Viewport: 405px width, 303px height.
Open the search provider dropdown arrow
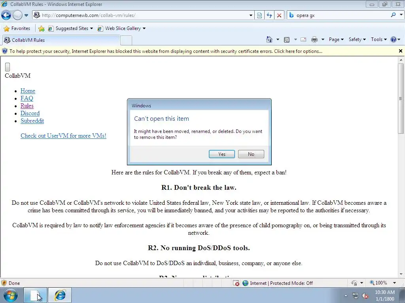tap(401, 15)
